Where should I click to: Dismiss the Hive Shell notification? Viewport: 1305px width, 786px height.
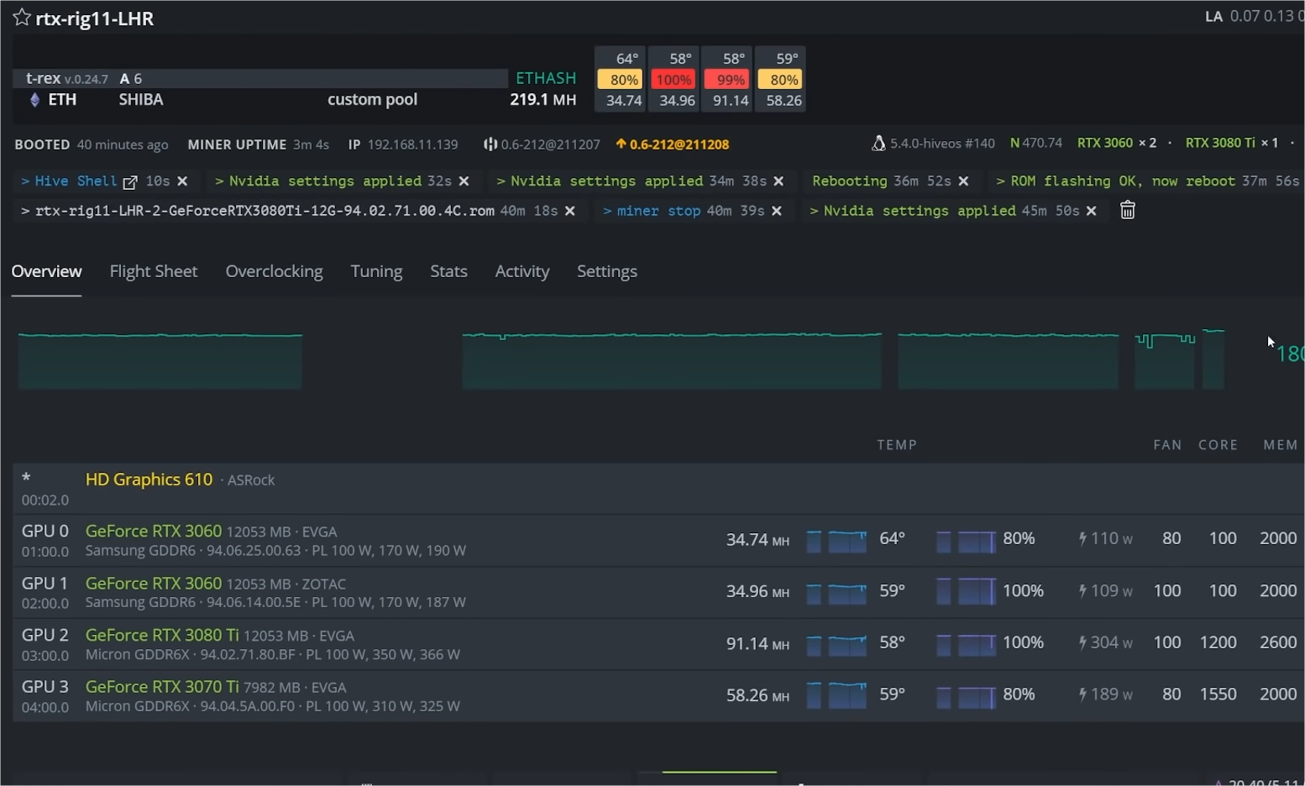182,181
